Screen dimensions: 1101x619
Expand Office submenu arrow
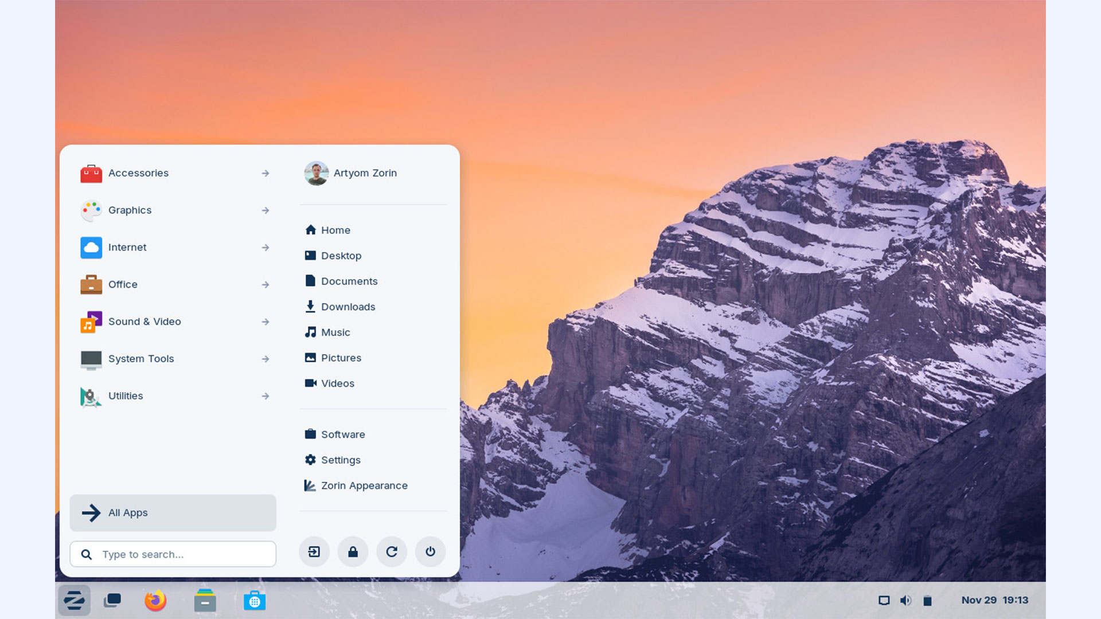pyautogui.click(x=266, y=285)
